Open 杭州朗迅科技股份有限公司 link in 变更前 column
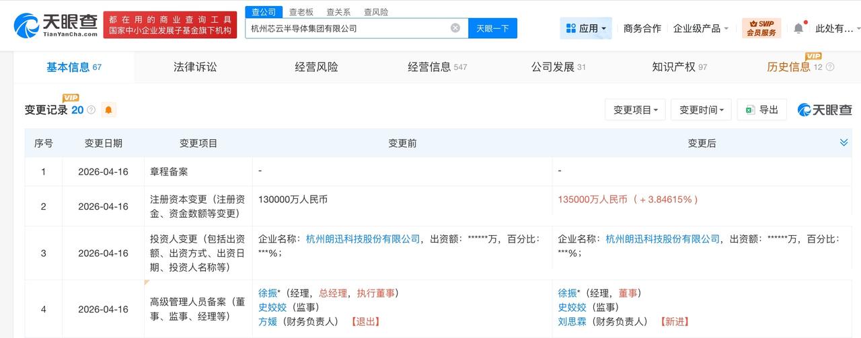 (363, 239)
